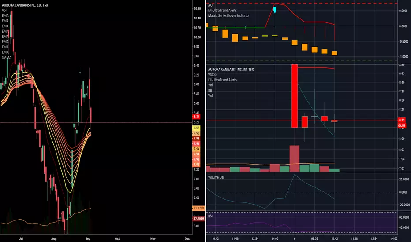Click the 60.0000 value on the RSI scale
Screen dimensions: 411x242
(404, 217)
